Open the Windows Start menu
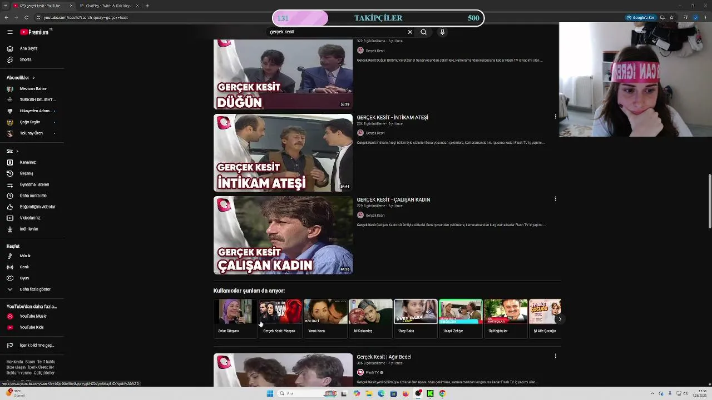Viewport: 712px width, 400px height. [270, 393]
